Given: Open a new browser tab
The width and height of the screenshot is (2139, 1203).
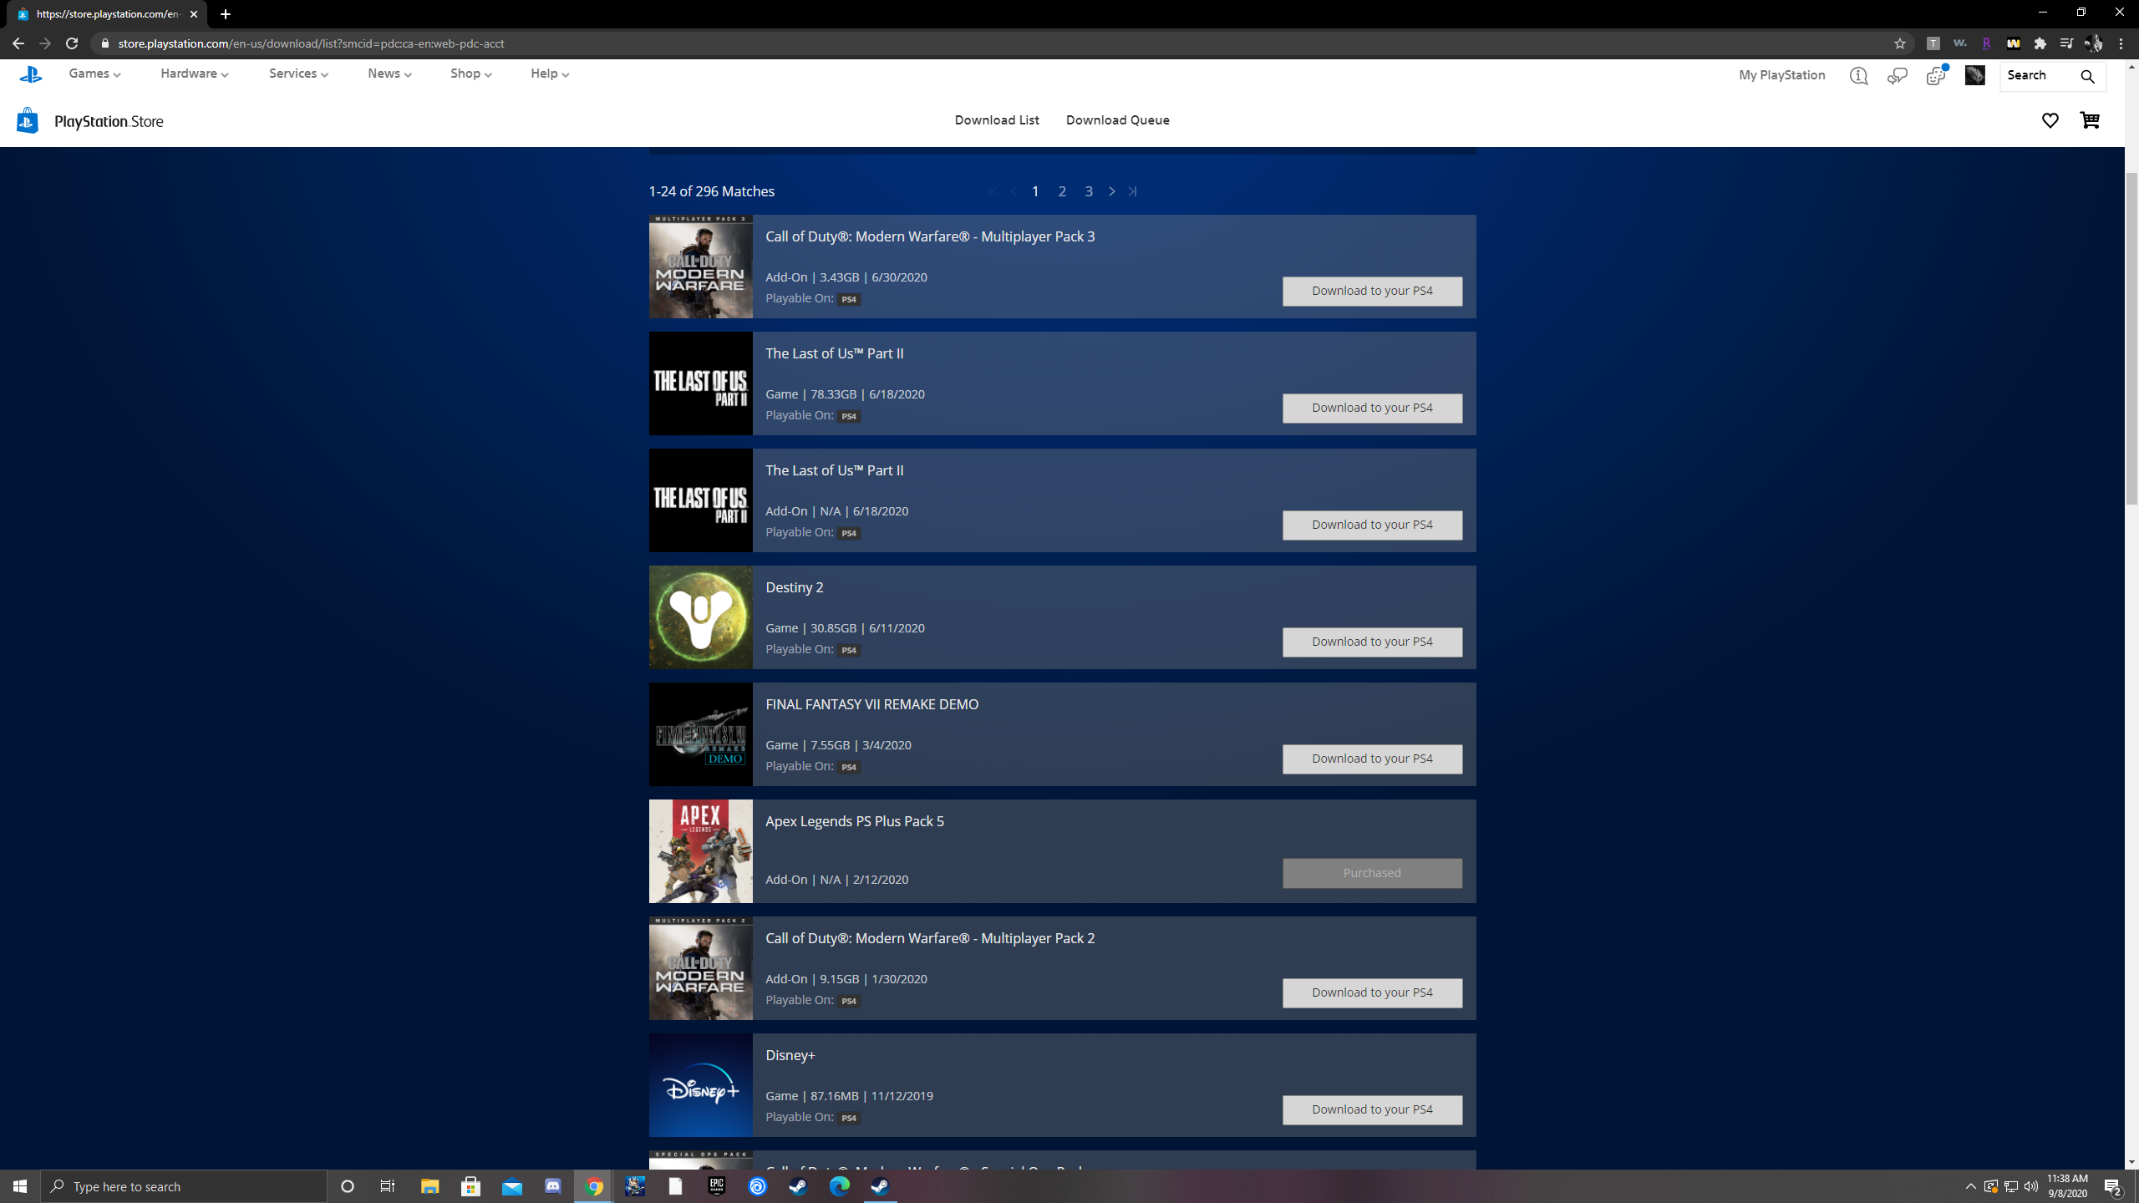Looking at the screenshot, I should coord(225,14).
